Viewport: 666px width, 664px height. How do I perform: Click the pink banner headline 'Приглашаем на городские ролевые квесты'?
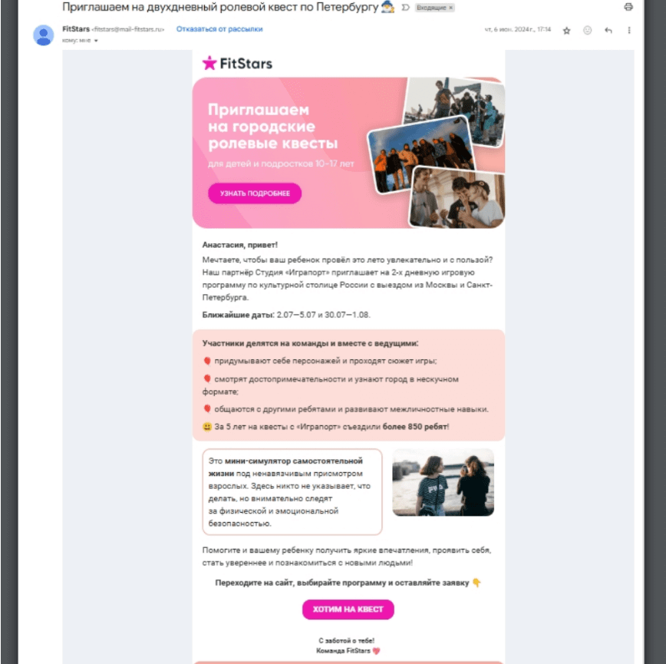[x=272, y=126]
